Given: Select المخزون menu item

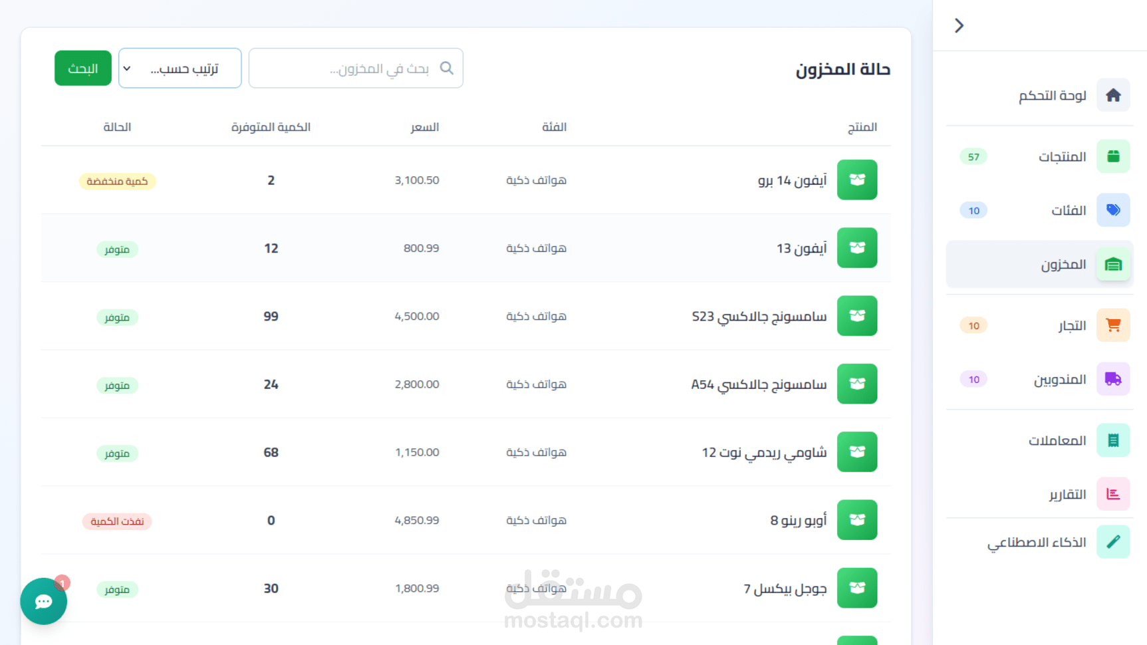Looking at the screenshot, I should pos(1040,265).
